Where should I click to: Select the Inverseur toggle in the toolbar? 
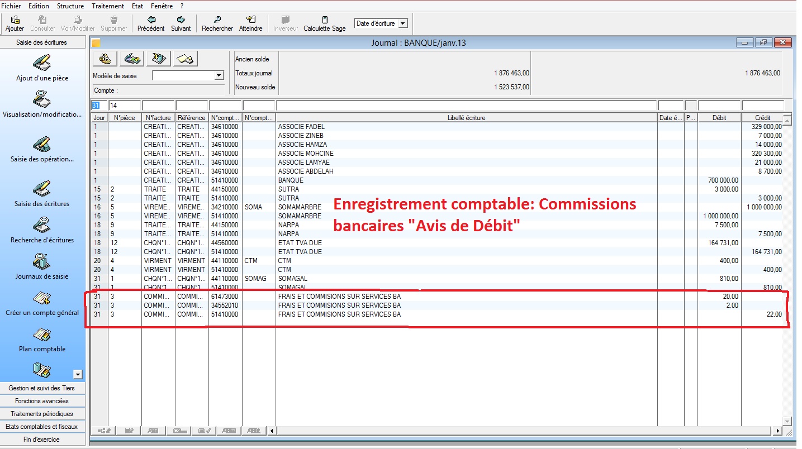(x=286, y=23)
